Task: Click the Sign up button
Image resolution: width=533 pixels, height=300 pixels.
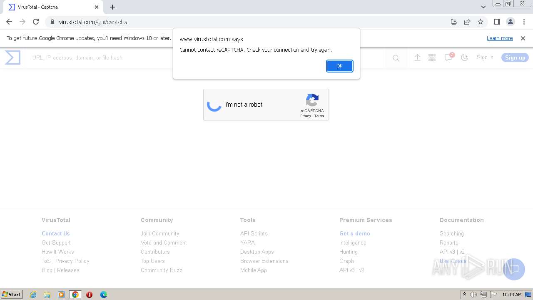Action: [x=515, y=58]
